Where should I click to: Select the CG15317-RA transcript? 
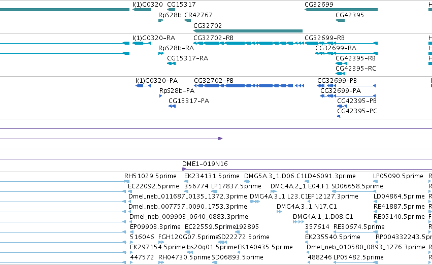click(172, 63)
